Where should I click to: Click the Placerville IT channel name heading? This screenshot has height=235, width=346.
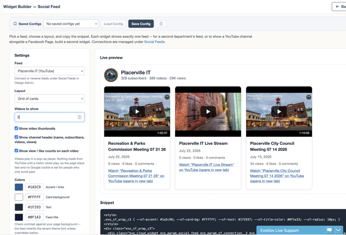pos(136,72)
